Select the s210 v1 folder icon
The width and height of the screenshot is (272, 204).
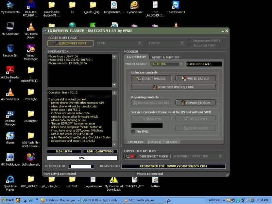pyautogui.click(x=72, y=182)
